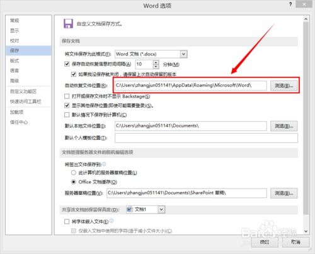Click 浏览 button for AutoRecover file location
The width and height of the screenshot is (315, 254).
point(283,86)
